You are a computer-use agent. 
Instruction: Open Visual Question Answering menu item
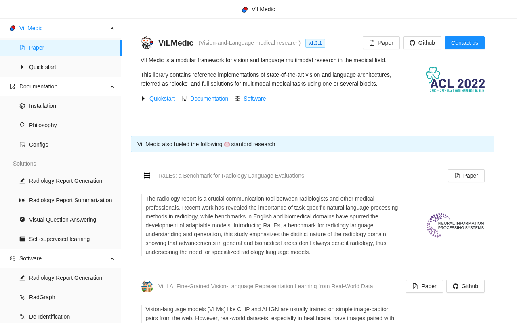(x=63, y=220)
